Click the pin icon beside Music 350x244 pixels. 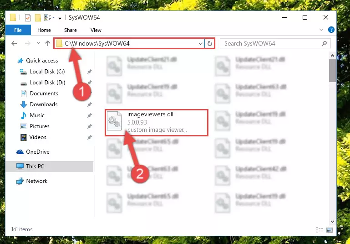pyautogui.click(x=90, y=115)
